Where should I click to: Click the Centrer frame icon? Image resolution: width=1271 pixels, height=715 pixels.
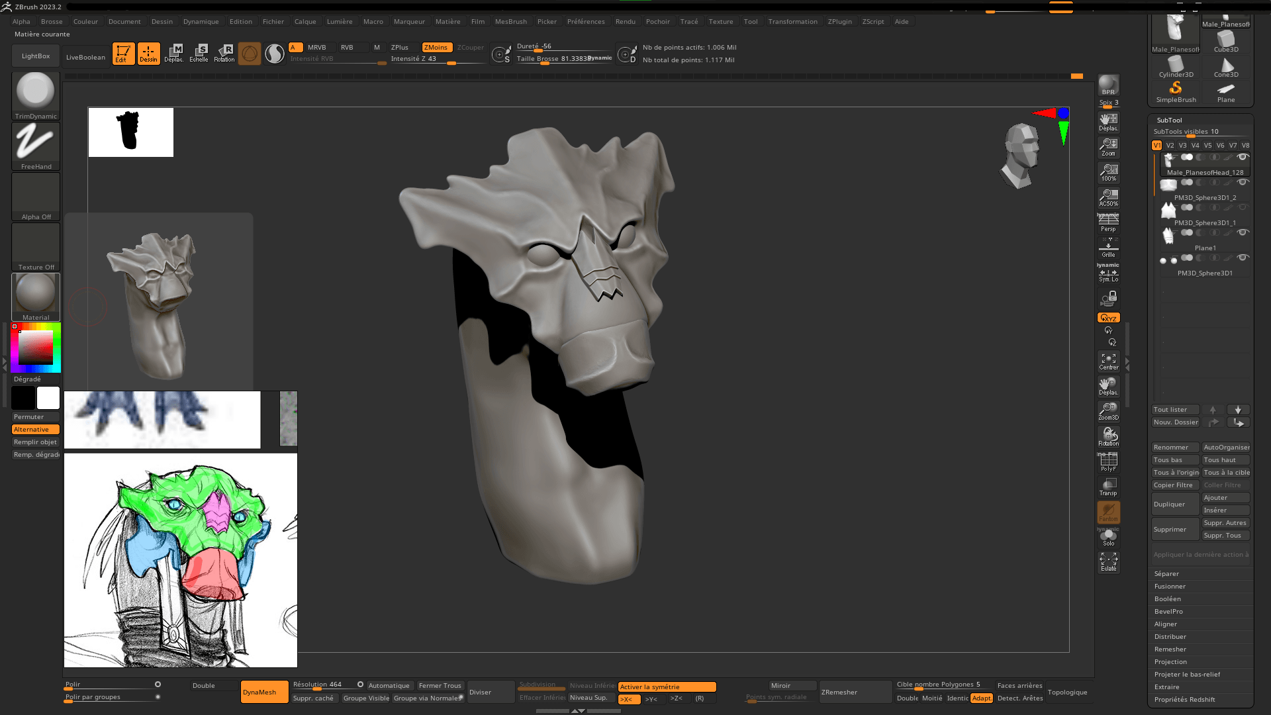(1109, 361)
